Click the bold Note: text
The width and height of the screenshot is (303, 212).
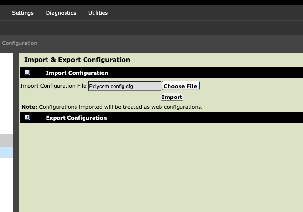29,107
